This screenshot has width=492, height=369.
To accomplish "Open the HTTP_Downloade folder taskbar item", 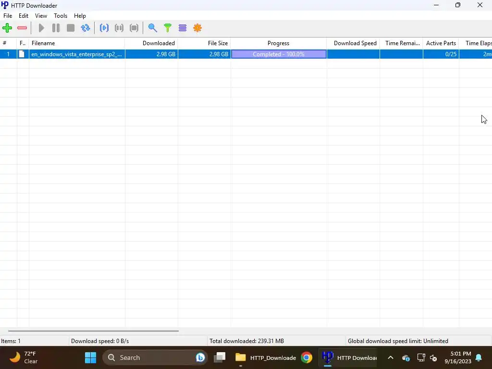I will 265,357.
